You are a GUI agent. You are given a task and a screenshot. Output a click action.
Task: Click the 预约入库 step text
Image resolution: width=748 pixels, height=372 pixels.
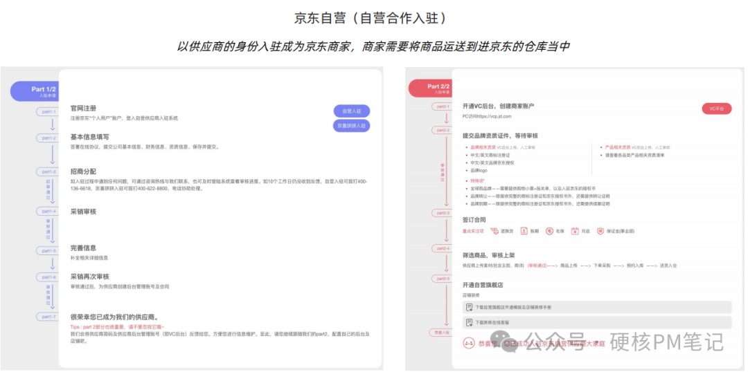coord(635,266)
